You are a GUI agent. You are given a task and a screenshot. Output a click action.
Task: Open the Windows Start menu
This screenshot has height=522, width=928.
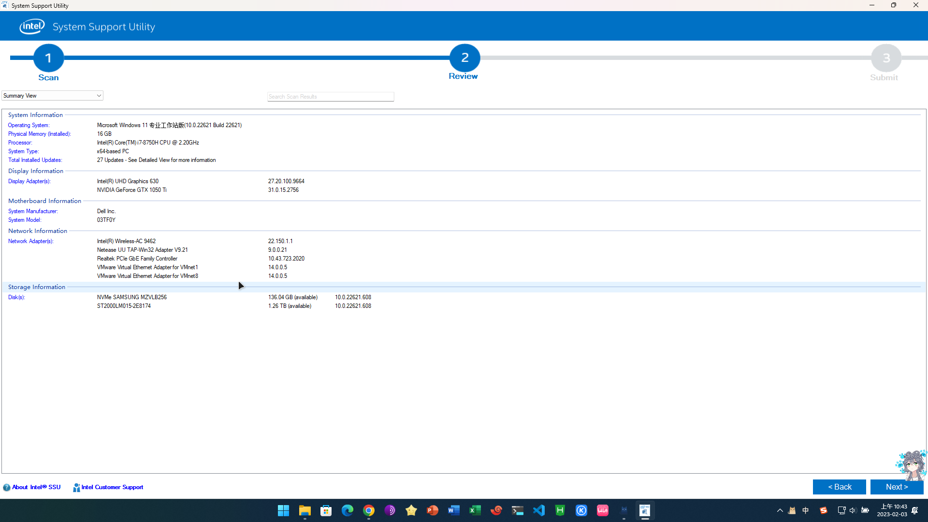[283, 510]
